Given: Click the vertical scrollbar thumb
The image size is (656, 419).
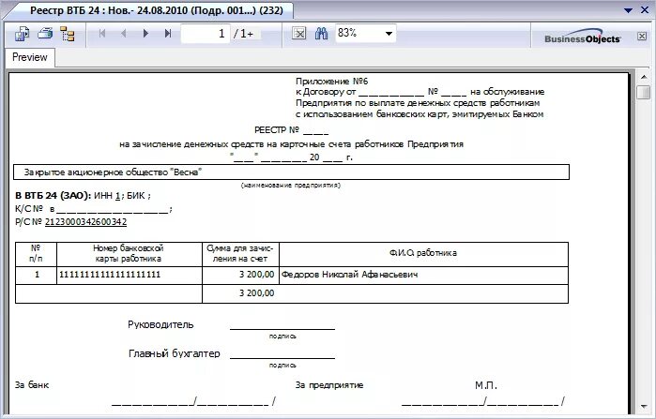Looking at the screenshot, I should pos(644,92).
